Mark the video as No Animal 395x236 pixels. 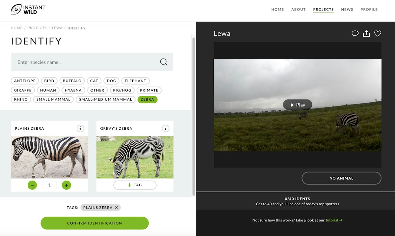coord(341,178)
